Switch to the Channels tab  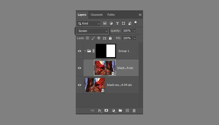pyautogui.click(x=97, y=15)
